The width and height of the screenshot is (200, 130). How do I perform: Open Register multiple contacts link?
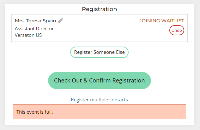coord(99,100)
